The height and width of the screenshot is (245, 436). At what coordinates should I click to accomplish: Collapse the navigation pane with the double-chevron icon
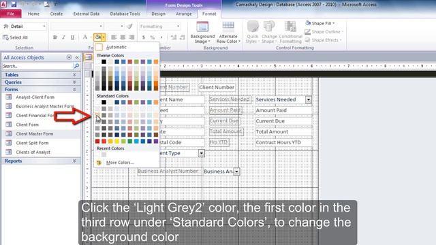tap(77, 57)
